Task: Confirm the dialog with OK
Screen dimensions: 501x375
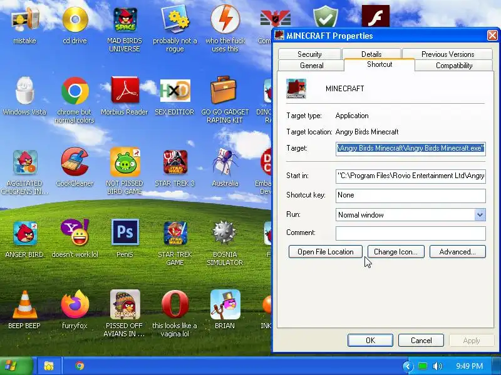Action: pos(370,340)
